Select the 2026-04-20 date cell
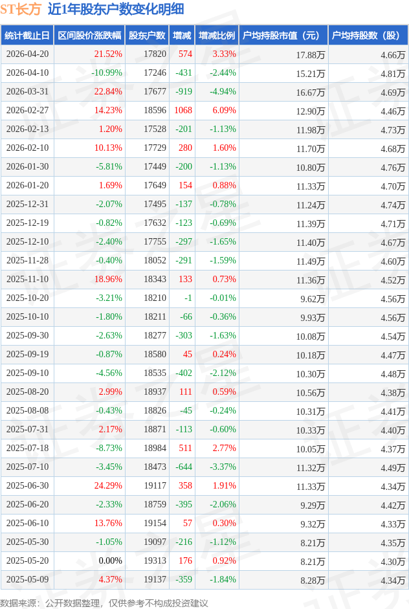 [27, 54]
